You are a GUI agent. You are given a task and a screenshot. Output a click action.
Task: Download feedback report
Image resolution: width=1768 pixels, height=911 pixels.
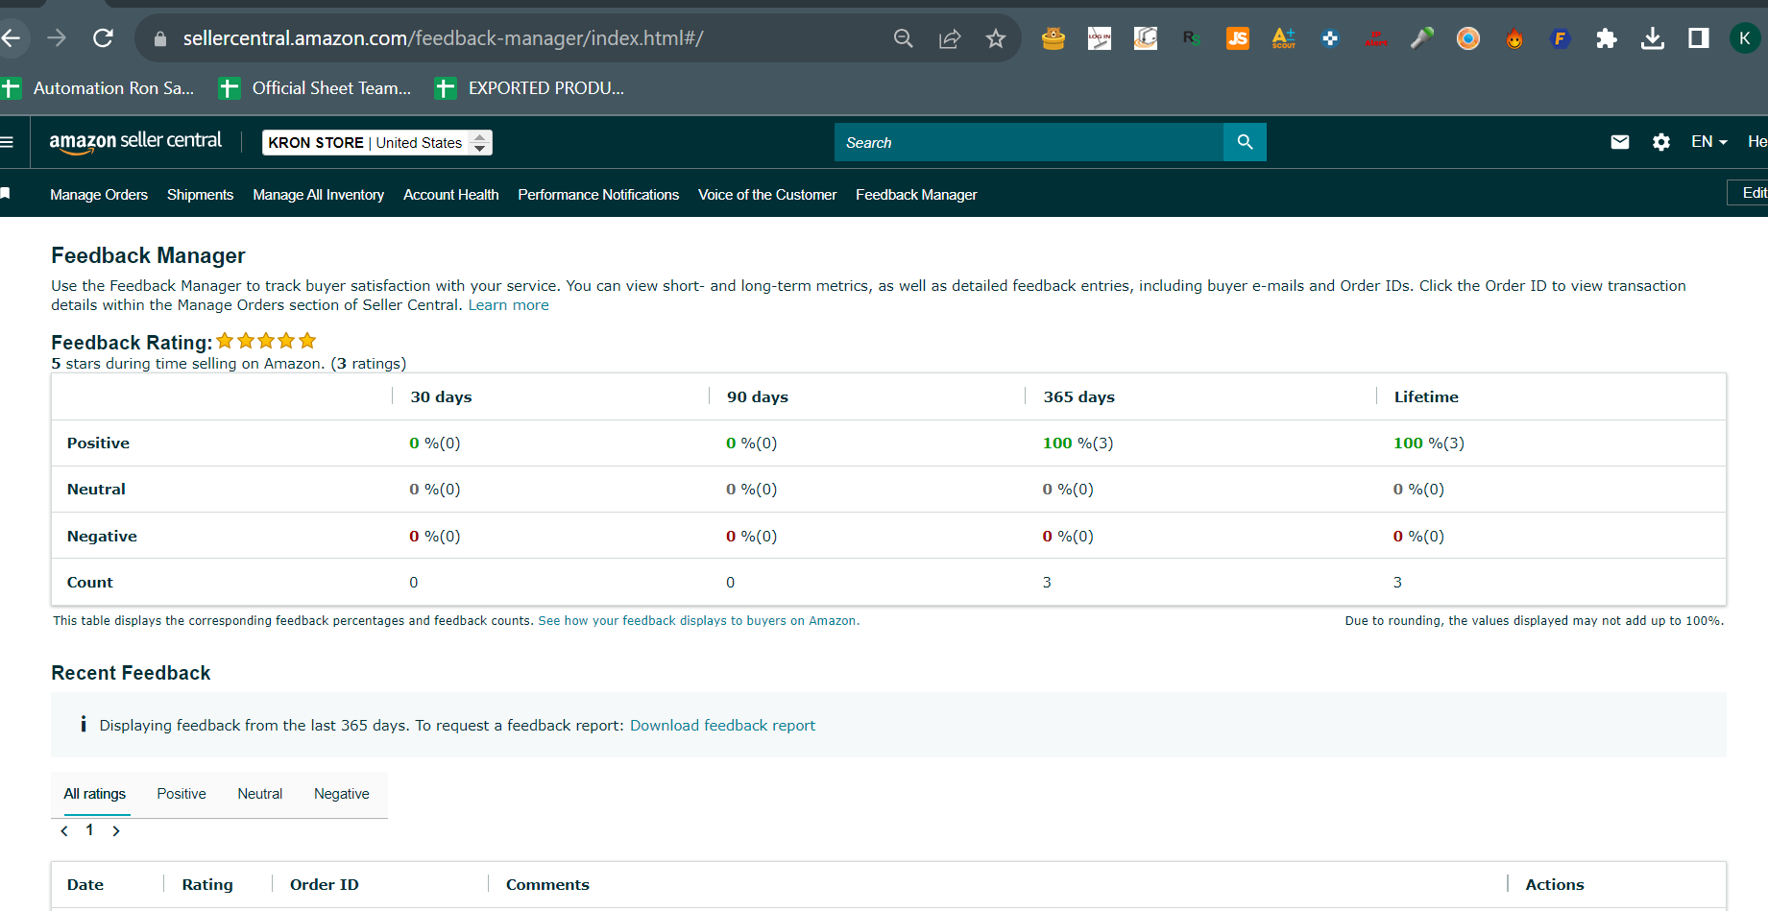[722, 726]
